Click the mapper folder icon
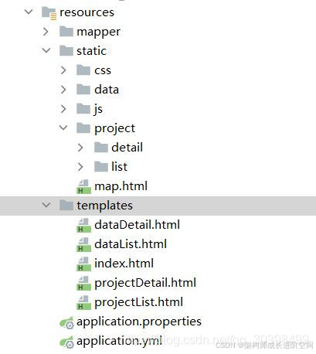Screen dimensions: 316x354 tap(66, 32)
